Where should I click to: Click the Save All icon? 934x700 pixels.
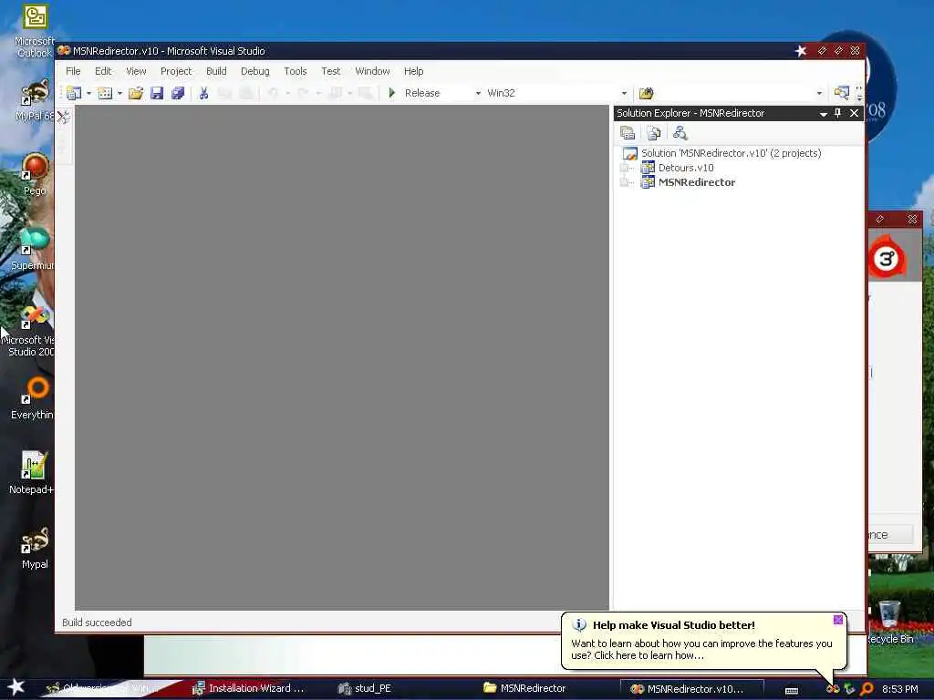pyautogui.click(x=178, y=93)
